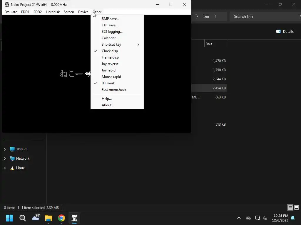This screenshot has height=225, width=301.
Task: Click the Search bin field
Action: 265,16
